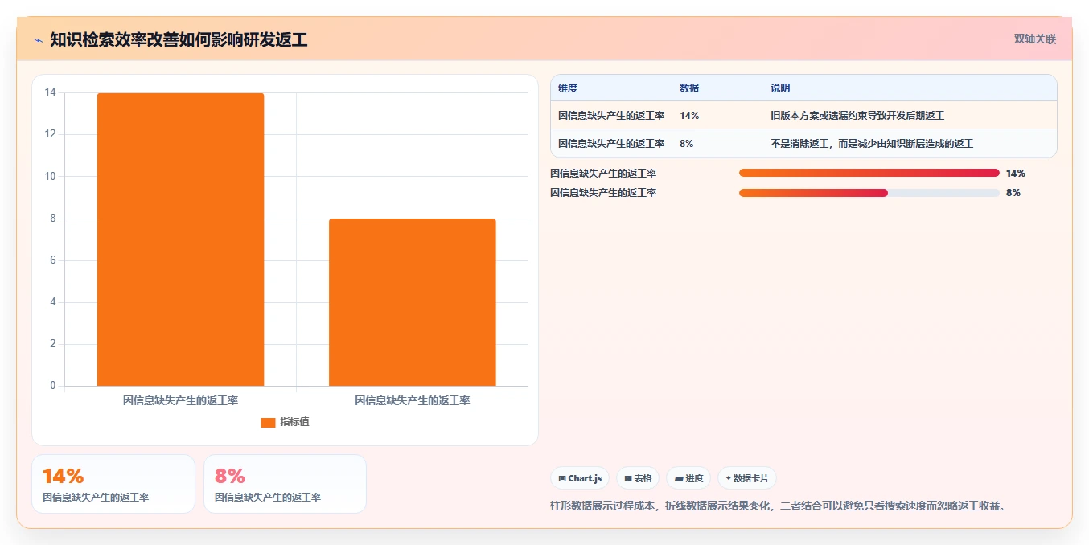Click the 进度 tag

click(x=688, y=478)
